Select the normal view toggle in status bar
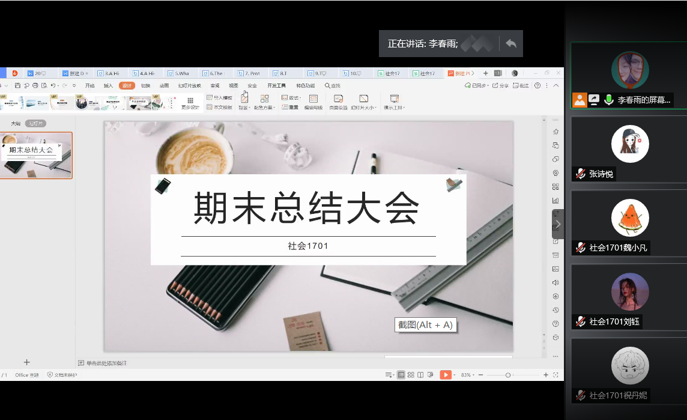687x420 pixels. tap(401, 375)
